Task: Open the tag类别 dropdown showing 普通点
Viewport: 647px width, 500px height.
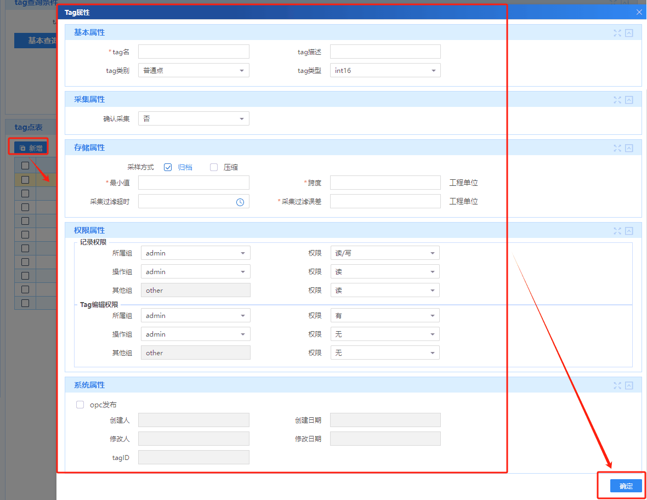Action: tap(194, 71)
